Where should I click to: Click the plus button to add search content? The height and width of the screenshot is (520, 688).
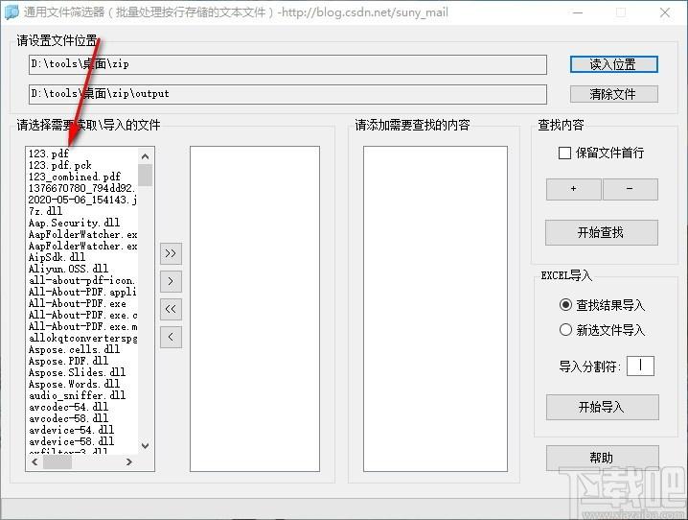pyautogui.click(x=573, y=189)
